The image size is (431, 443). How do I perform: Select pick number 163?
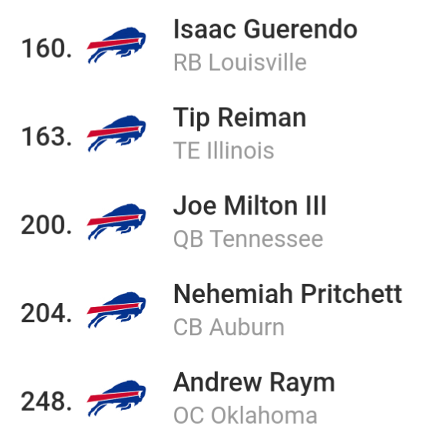pos(46,137)
